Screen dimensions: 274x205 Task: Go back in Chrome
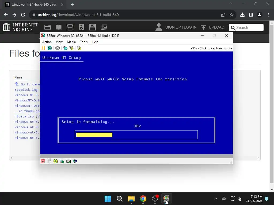[x=6, y=15]
